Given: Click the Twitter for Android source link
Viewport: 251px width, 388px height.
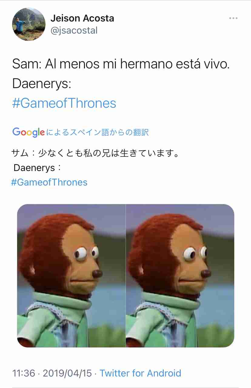Looking at the screenshot, I should (140, 373).
